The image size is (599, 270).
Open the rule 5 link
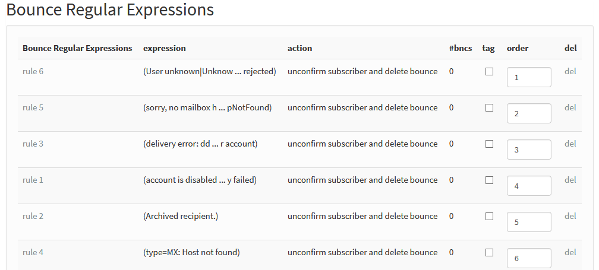pos(33,107)
